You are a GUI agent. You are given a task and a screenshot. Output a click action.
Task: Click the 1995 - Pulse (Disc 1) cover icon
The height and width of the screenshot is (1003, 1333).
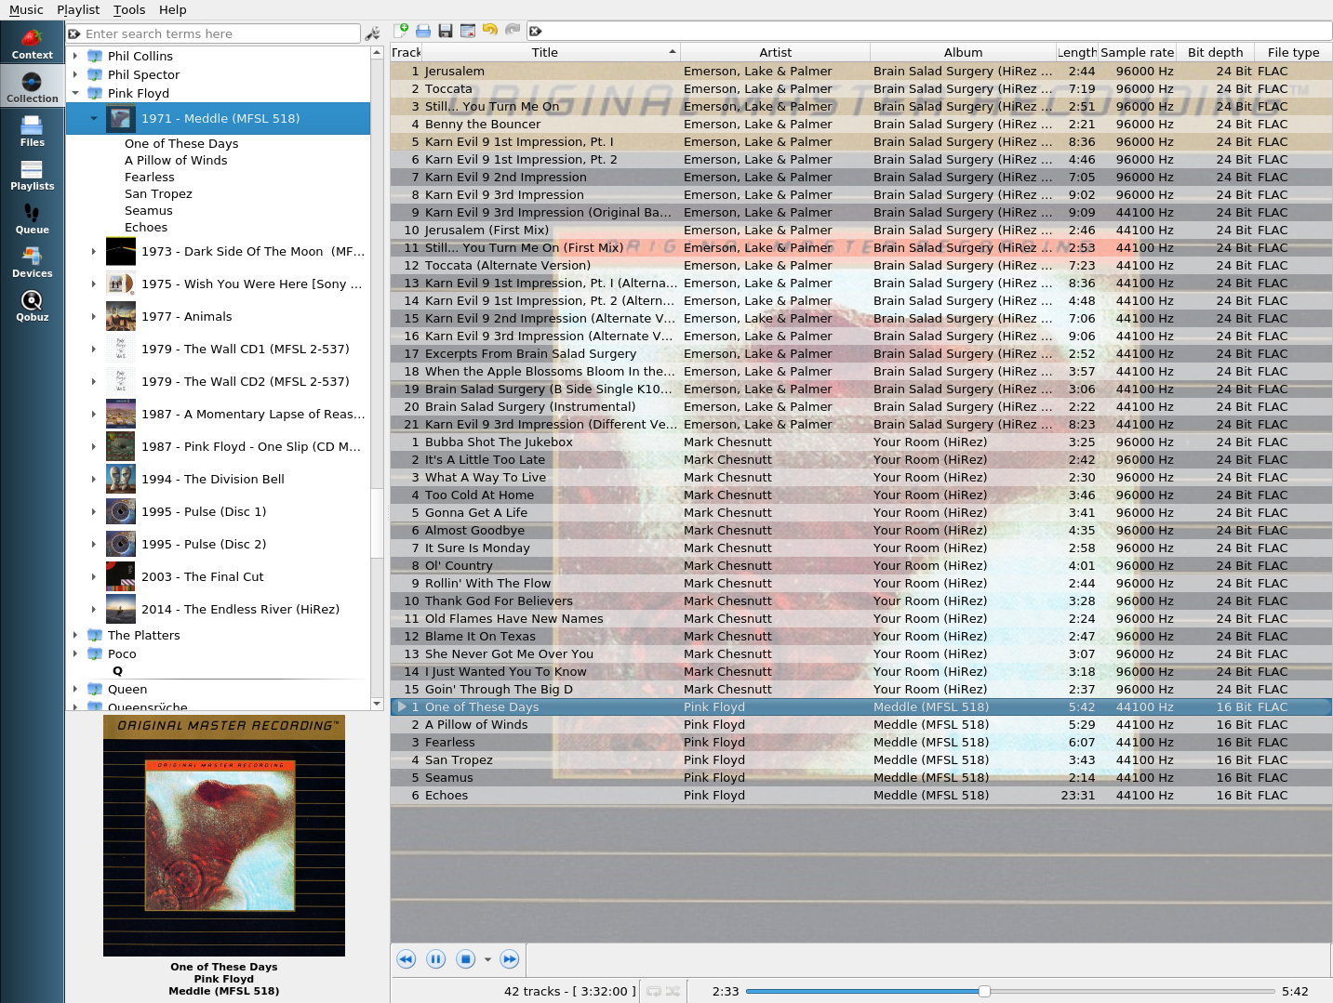coord(121,511)
